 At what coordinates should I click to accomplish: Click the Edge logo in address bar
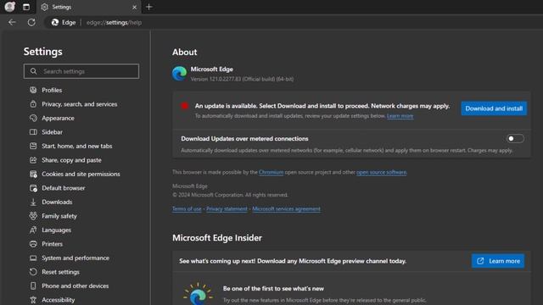tap(54, 23)
